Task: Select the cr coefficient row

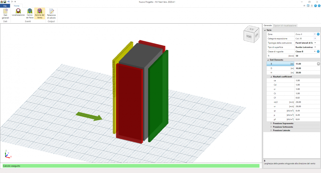Action: pyautogui.click(x=293, y=89)
